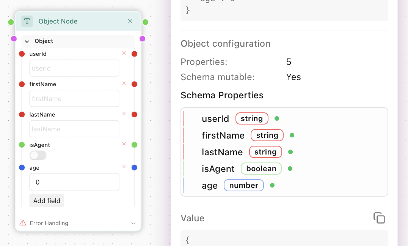Click the Add field button
The width and height of the screenshot is (408, 246).
[47, 201]
